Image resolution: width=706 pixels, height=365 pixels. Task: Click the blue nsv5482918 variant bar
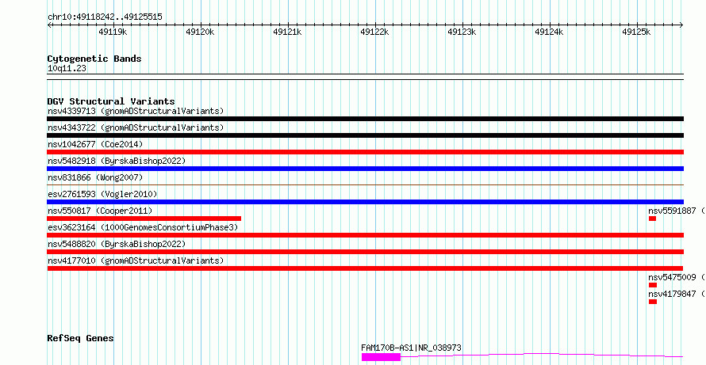[365, 169]
